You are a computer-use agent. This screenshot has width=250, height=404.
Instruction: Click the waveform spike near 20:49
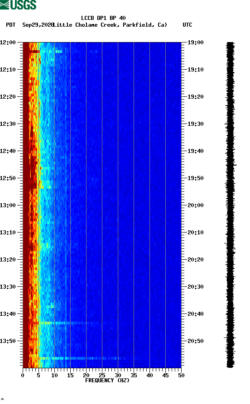pyautogui.click(x=230, y=337)
